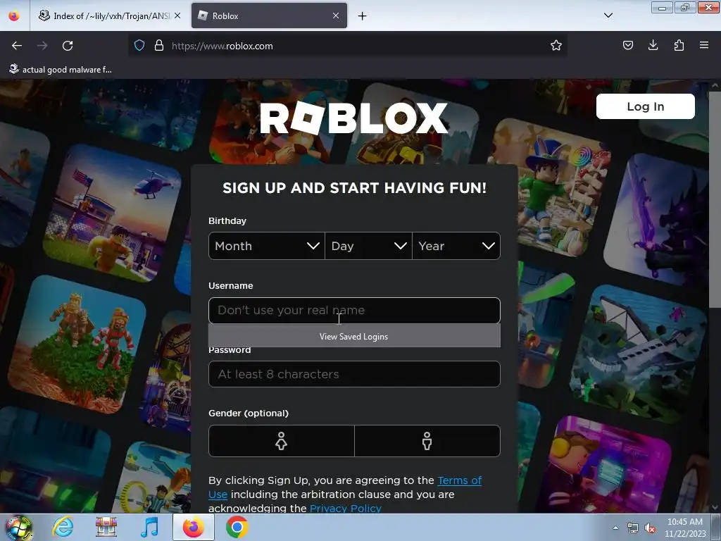The width and height of the screenshot is (721, 541).
Task: Switch to the Roblox tab
Action: 270,16
